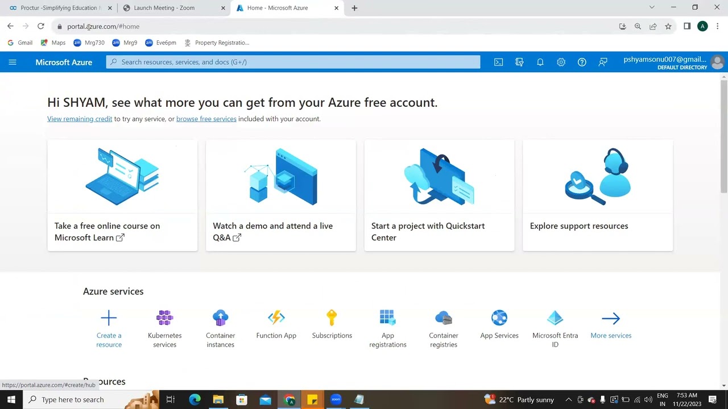Open Eve6pm bookmark
Image resolution: width=728 pixels, height=409 pixels.
160,43
